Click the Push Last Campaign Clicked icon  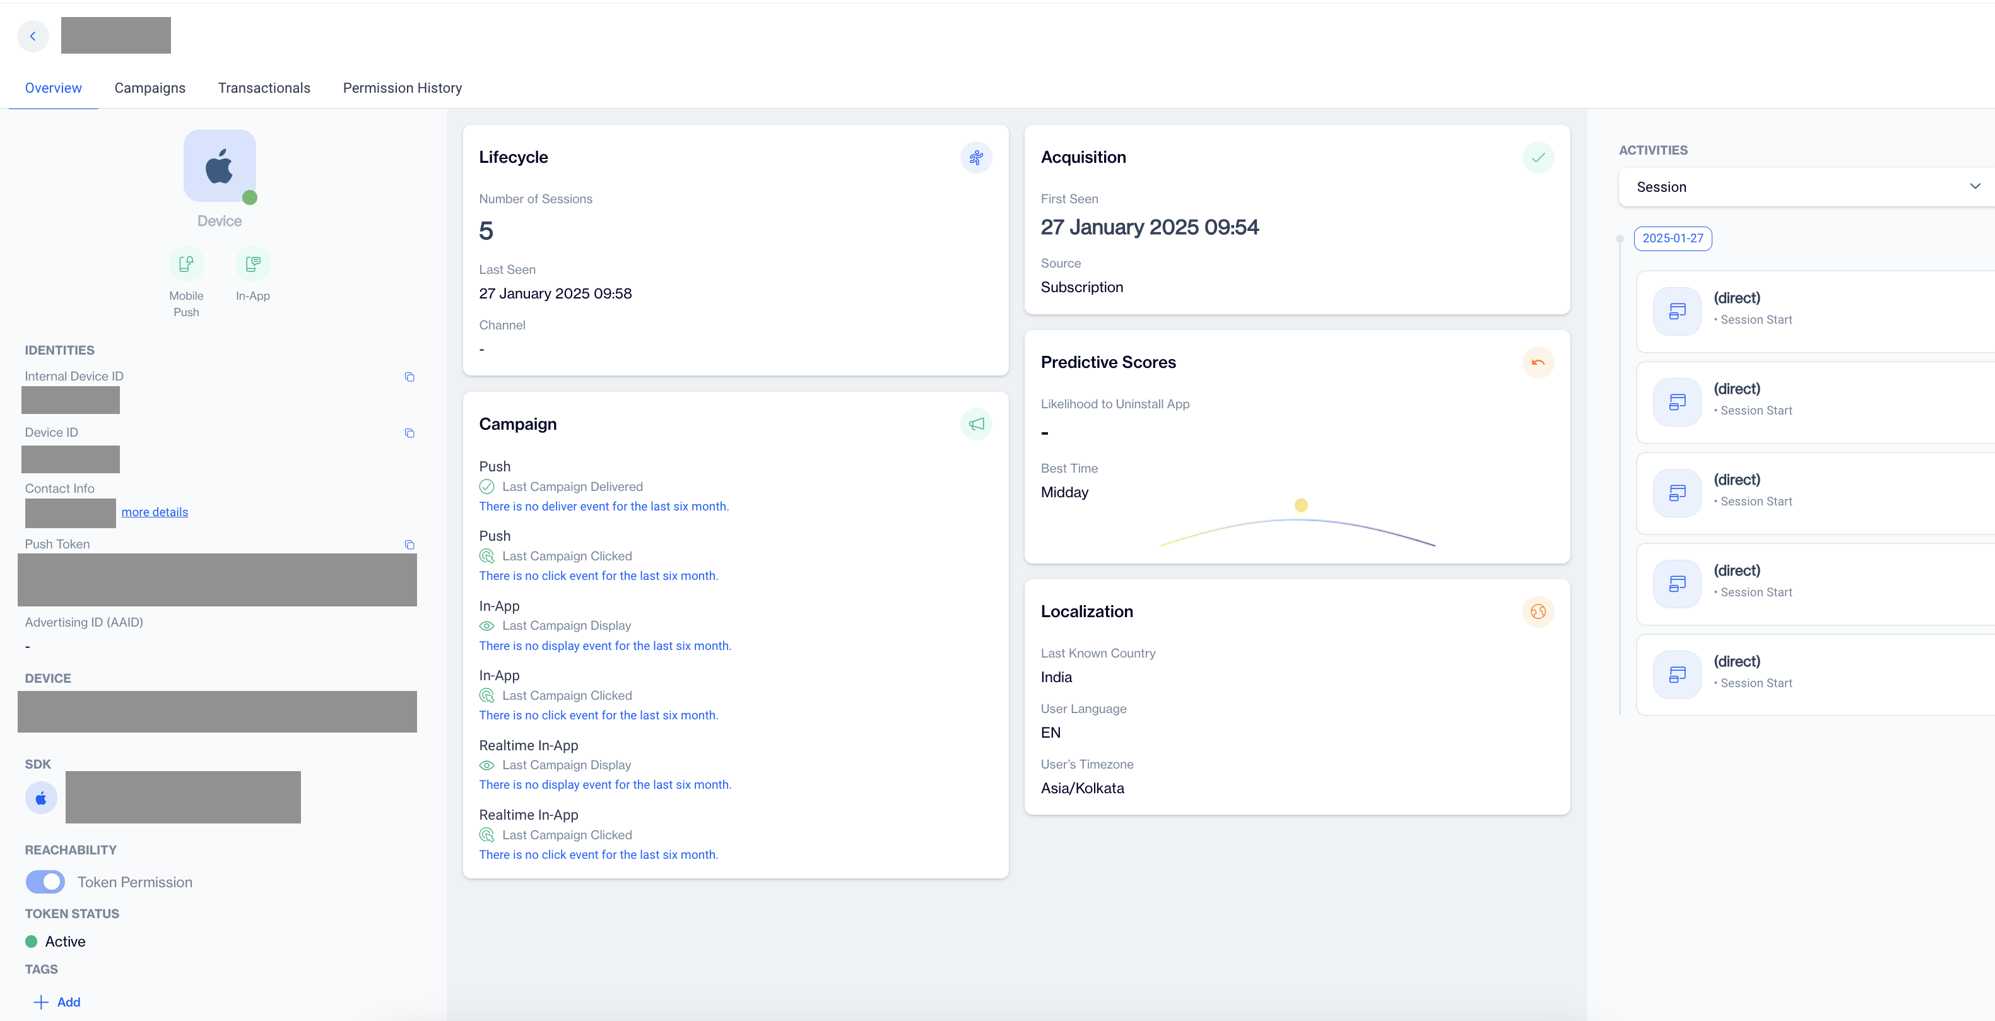(486, 556)
